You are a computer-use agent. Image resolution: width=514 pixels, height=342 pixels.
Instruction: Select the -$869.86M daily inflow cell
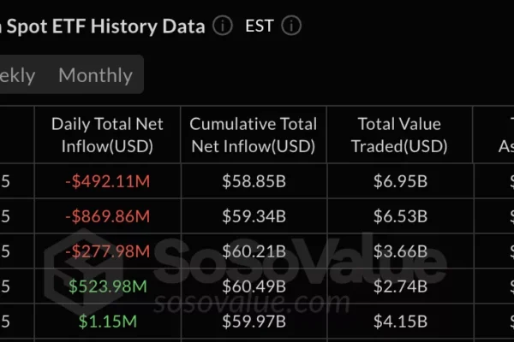(x=107, y=216)
